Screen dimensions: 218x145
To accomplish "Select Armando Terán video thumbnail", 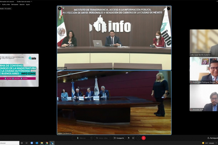I will pos(204,98).
